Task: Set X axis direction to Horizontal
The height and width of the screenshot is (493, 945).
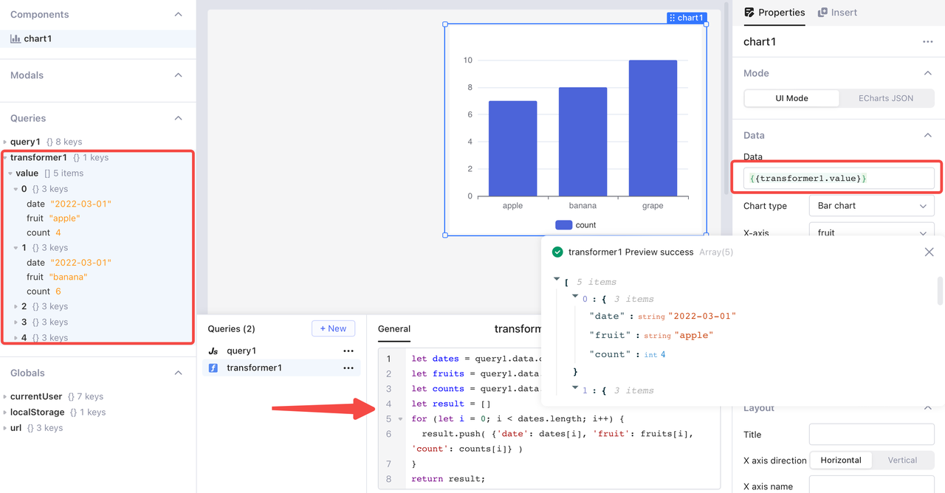Action: [x=841, y=460]
